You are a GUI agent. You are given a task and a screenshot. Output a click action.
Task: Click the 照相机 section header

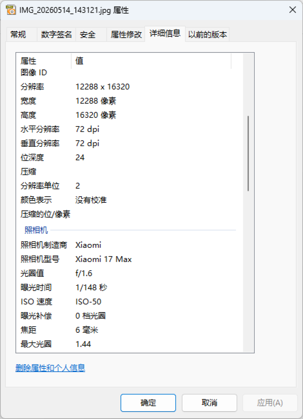(36, 230)
